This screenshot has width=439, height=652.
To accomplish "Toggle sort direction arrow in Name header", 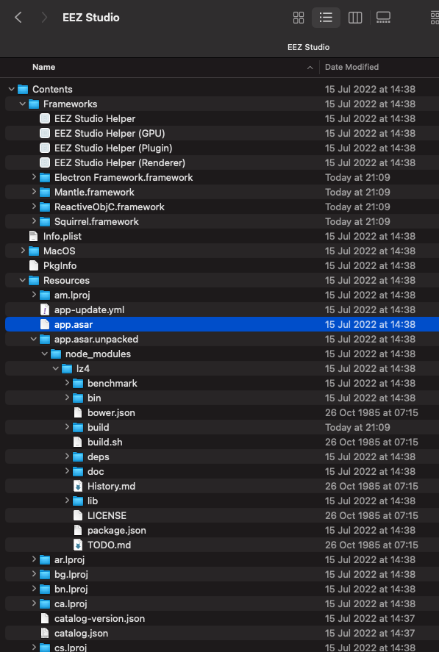I will (310, 68).
